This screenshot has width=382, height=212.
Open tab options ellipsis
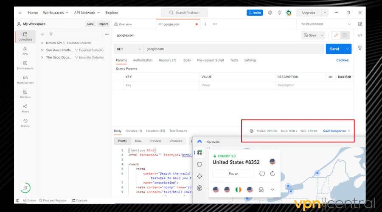[215, 24]
